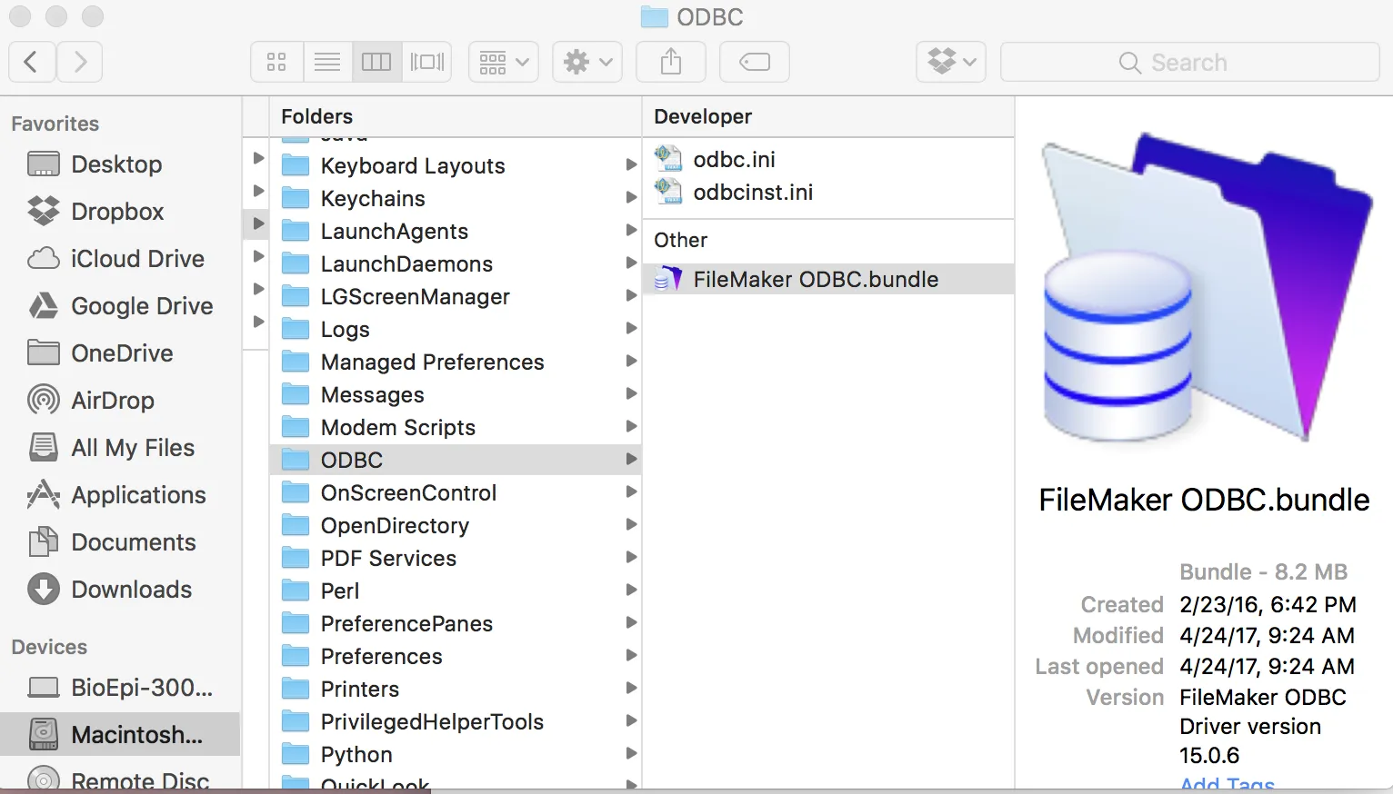1393x794 pixels.
Task: Open AirDrop in the sidebar
Action: (x=120, y=401)
